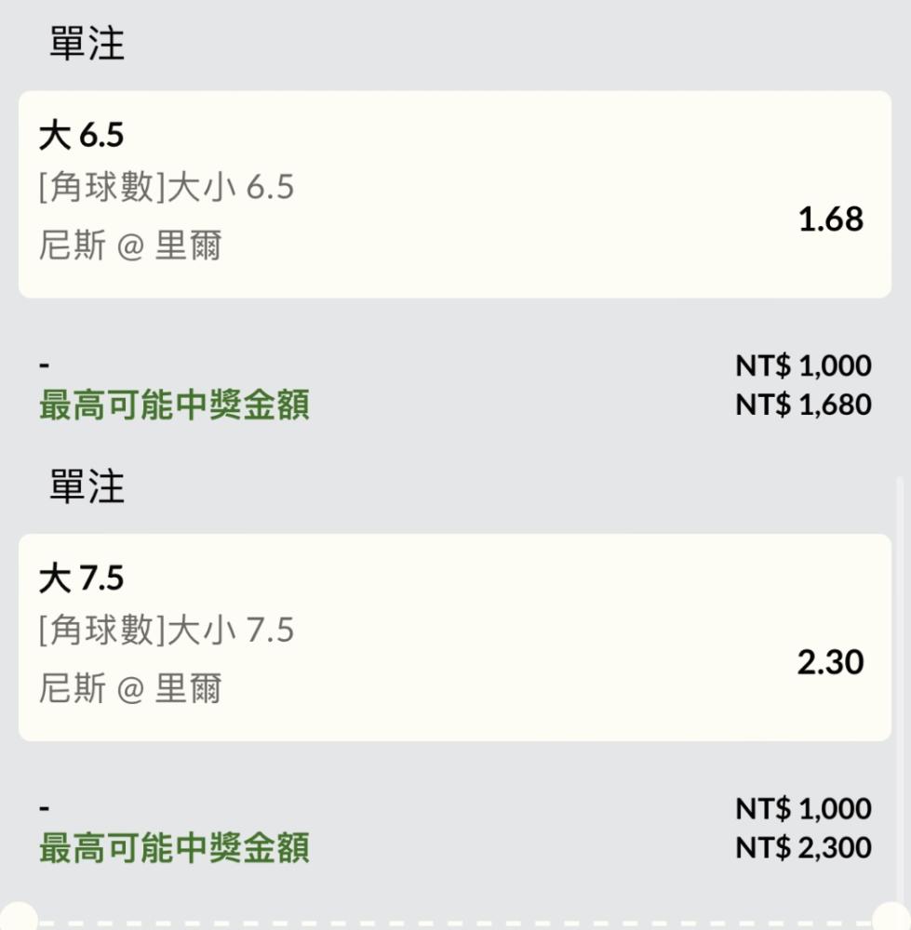Tap the 大 7.5 bet title
Image resolution: width=911 pixels, height=930 pixels.
(81, 578)
